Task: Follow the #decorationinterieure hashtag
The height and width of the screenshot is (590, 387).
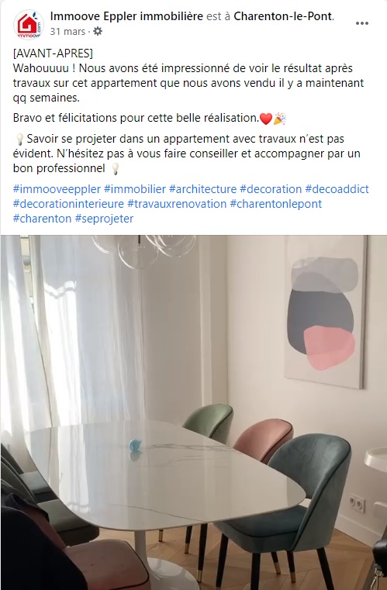Action: pos(68,204)
